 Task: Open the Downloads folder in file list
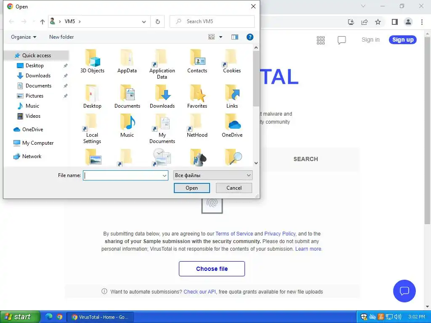[162, 96]
